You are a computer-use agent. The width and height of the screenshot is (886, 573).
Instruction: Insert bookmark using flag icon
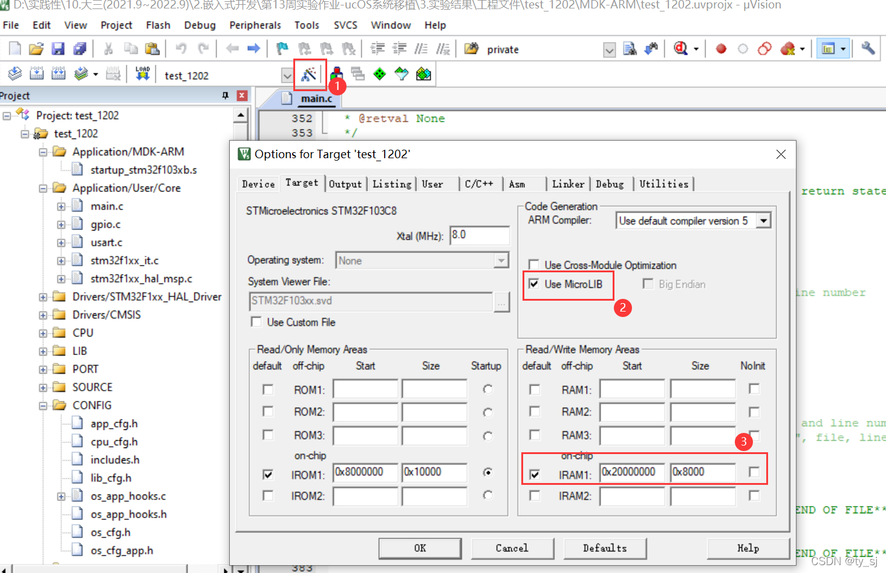click(282, 49)
